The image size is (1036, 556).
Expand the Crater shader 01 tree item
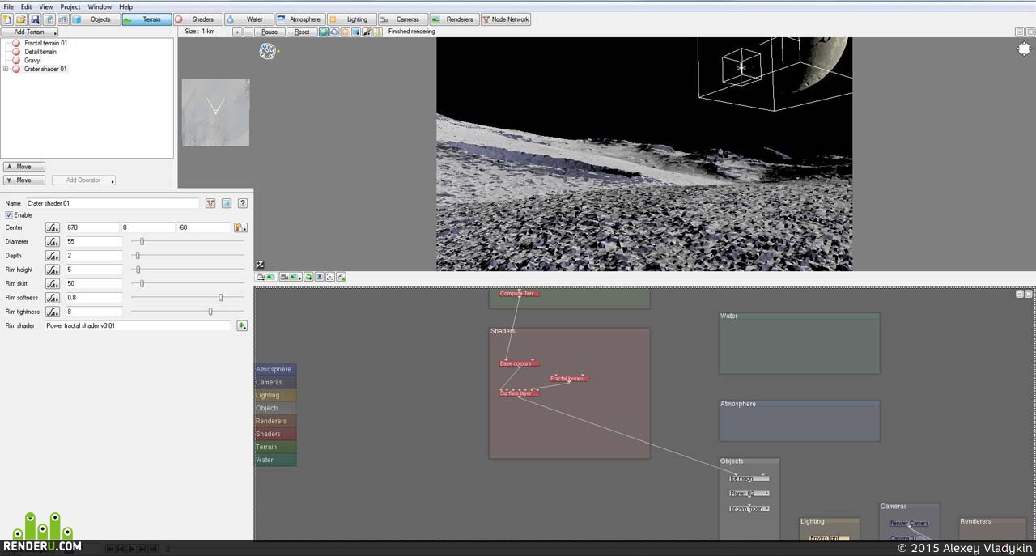pyautogui.click(x=6, y=69)
